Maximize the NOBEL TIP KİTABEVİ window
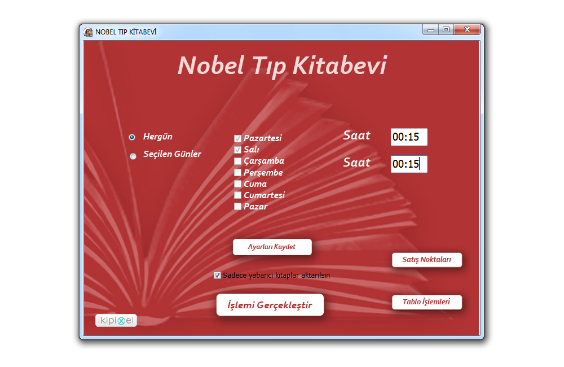This screenshot has width=564, height=367. click(446, 30)
